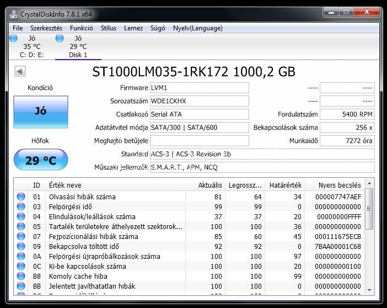
Task: Open the File menu
Action: click(18, 28)
